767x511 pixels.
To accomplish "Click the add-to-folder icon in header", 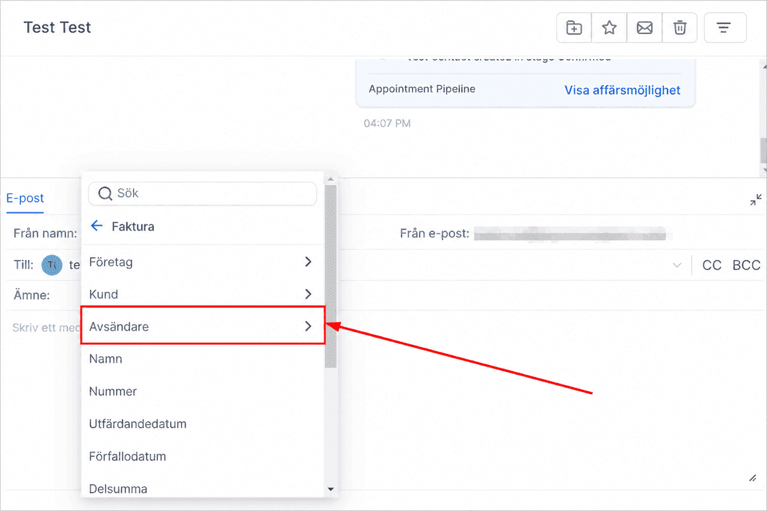I will coord(574,28).
